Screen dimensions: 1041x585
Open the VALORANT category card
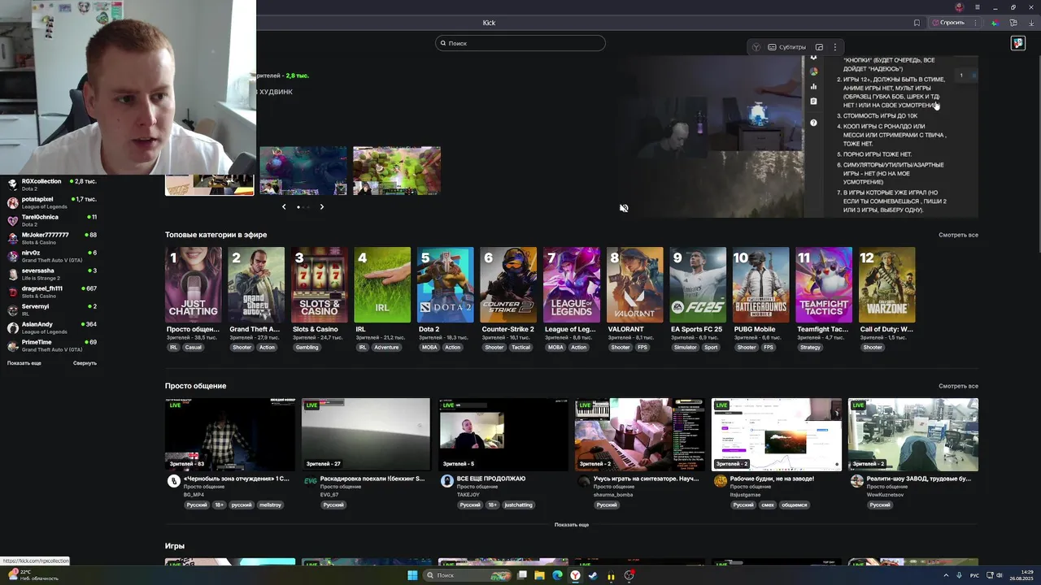tap(634, 285)
